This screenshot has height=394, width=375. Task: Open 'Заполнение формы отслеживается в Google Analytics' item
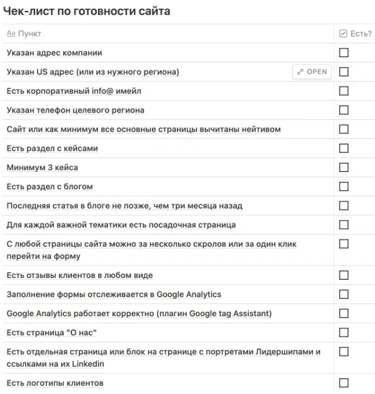114,294
